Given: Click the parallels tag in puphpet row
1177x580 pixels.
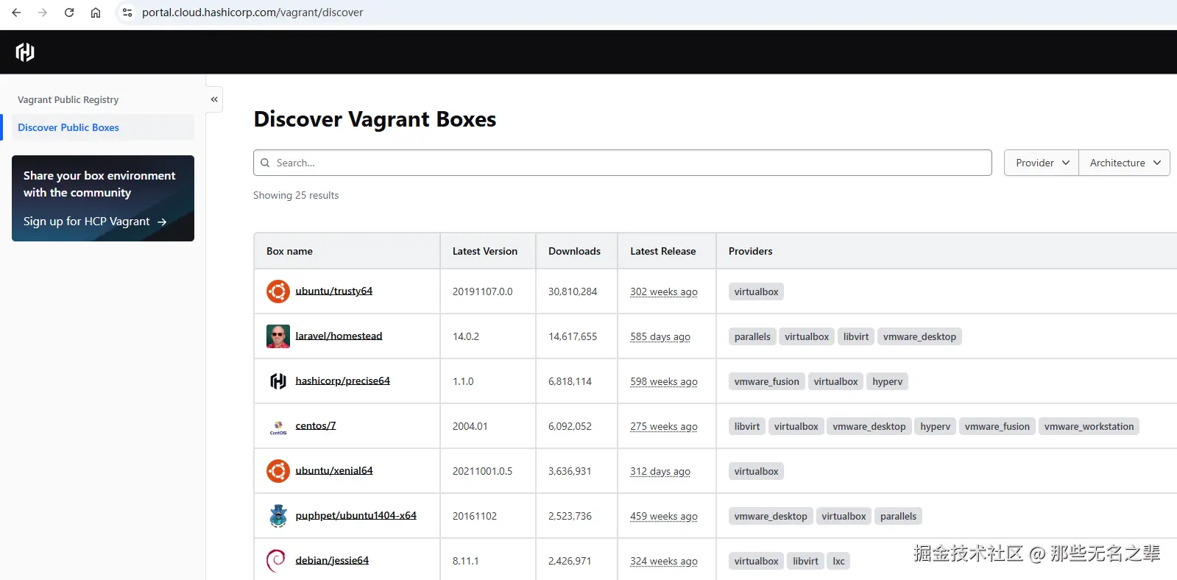Looking at the screenshot, I should click(898, 516).
